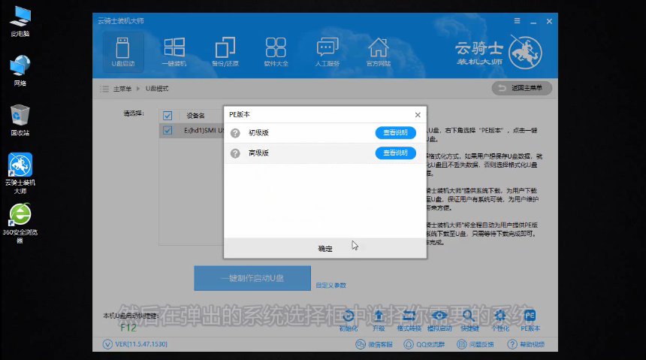Switch to 一键装机 tab
Screen dimensions: 646x360
click(x=174, y=52)
